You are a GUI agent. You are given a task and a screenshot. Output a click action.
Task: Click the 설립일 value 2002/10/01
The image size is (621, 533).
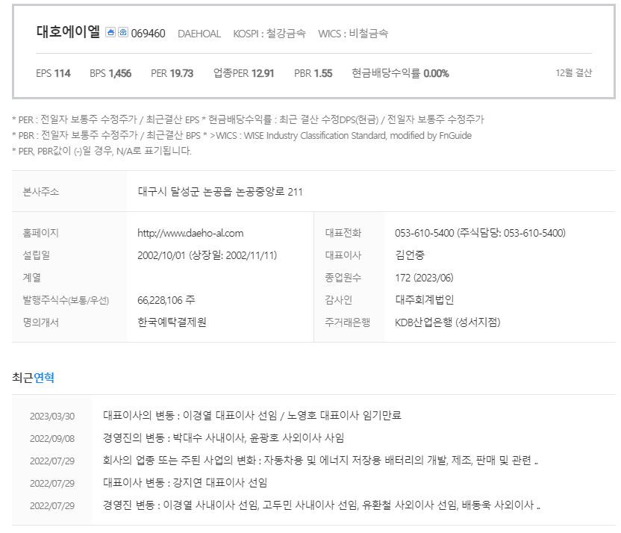[161, 255]
